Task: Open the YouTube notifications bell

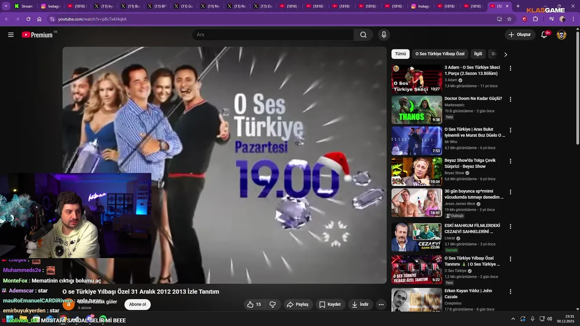Action: click(544, 34)
